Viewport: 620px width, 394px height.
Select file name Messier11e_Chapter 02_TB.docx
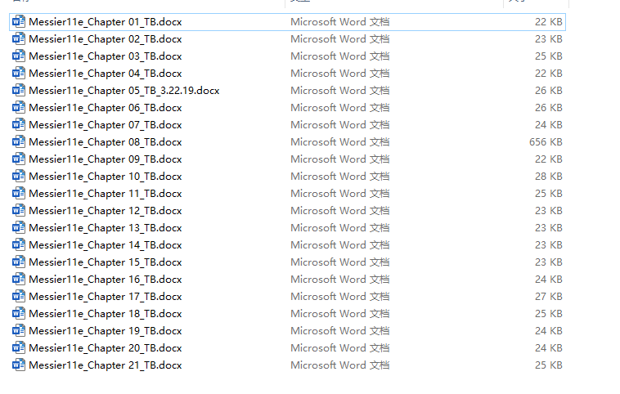106,39
